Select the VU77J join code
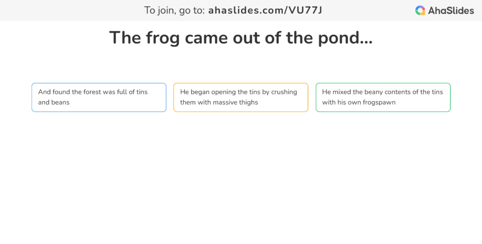Viewport: 482px width, 244px height. [x=305, y=10]
